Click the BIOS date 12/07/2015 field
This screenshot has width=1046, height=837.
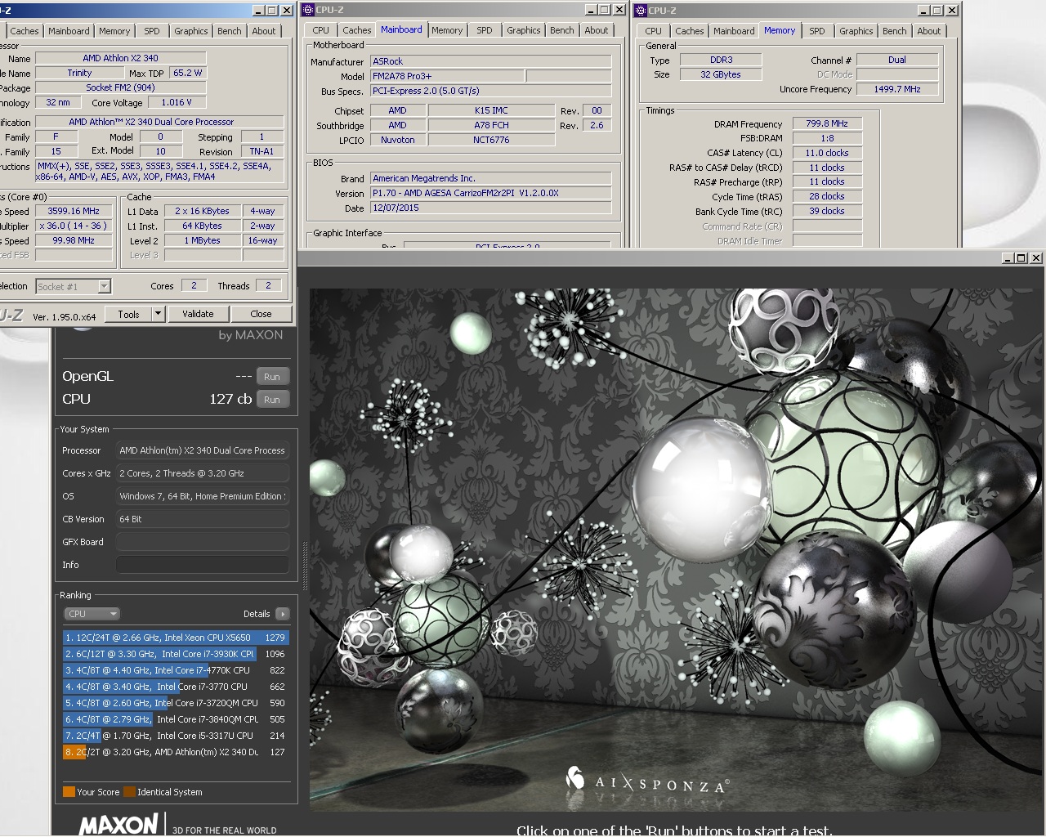pyautogui.click(x=490, y=208)
